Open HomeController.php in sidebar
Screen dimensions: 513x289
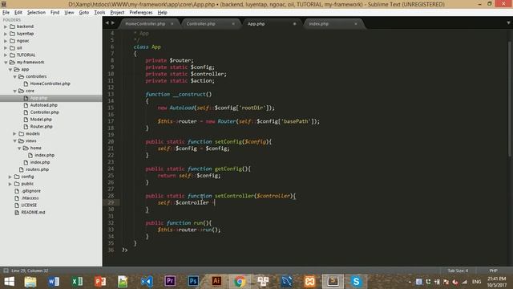[x=50, y=83]
